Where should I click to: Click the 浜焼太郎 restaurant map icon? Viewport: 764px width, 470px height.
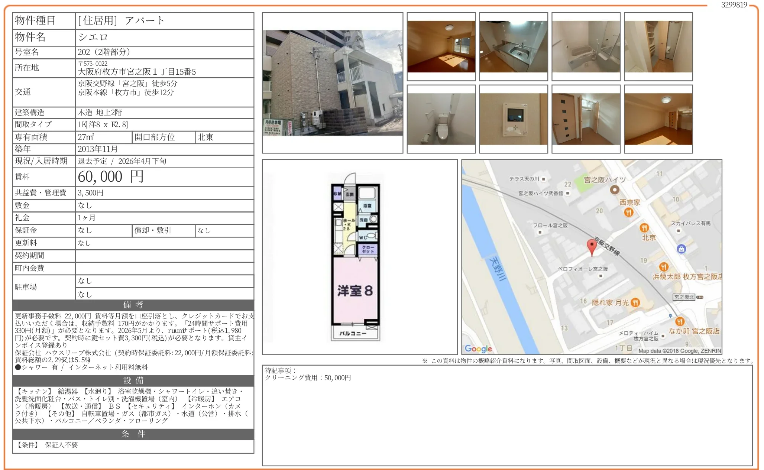(664, 267)
